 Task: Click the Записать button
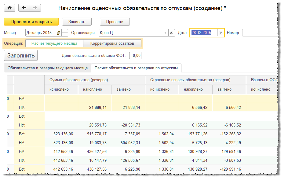click(x=77, y=22)
